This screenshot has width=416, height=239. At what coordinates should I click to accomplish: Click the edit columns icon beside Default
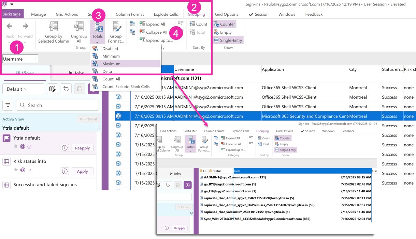point(52,89)
